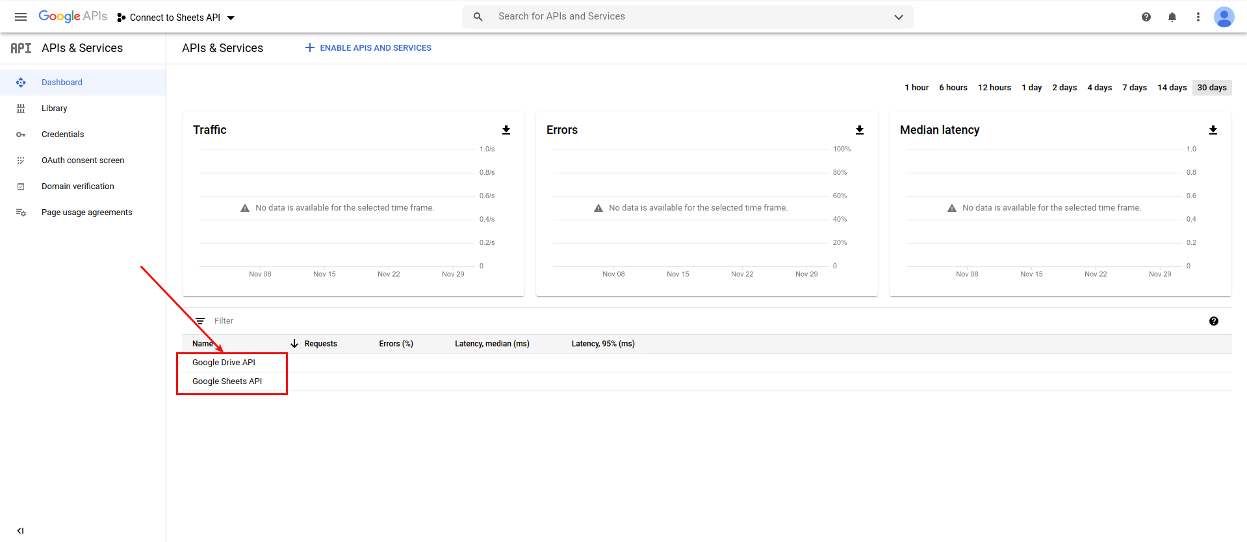This screenshot has height=542, width=1247.
Task: Open Credentials in the sidebar
Action: [83, 135]
